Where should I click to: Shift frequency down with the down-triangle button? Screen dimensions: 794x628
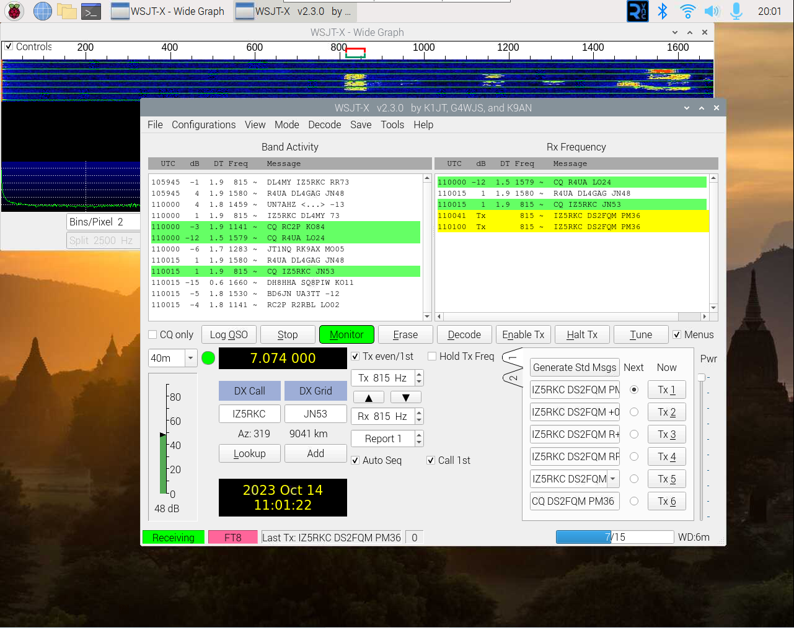pos(406,398)
